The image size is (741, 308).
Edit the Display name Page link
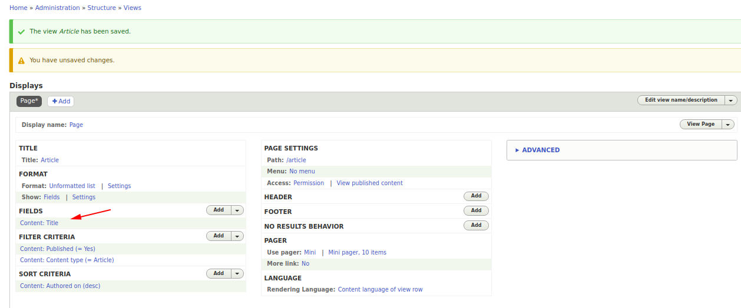[x=76, y=125]
